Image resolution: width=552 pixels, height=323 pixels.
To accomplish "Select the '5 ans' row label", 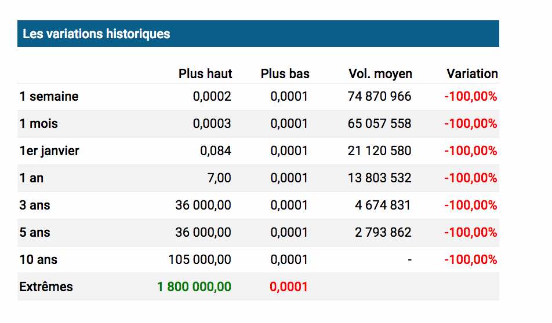I will pos(35,232).
